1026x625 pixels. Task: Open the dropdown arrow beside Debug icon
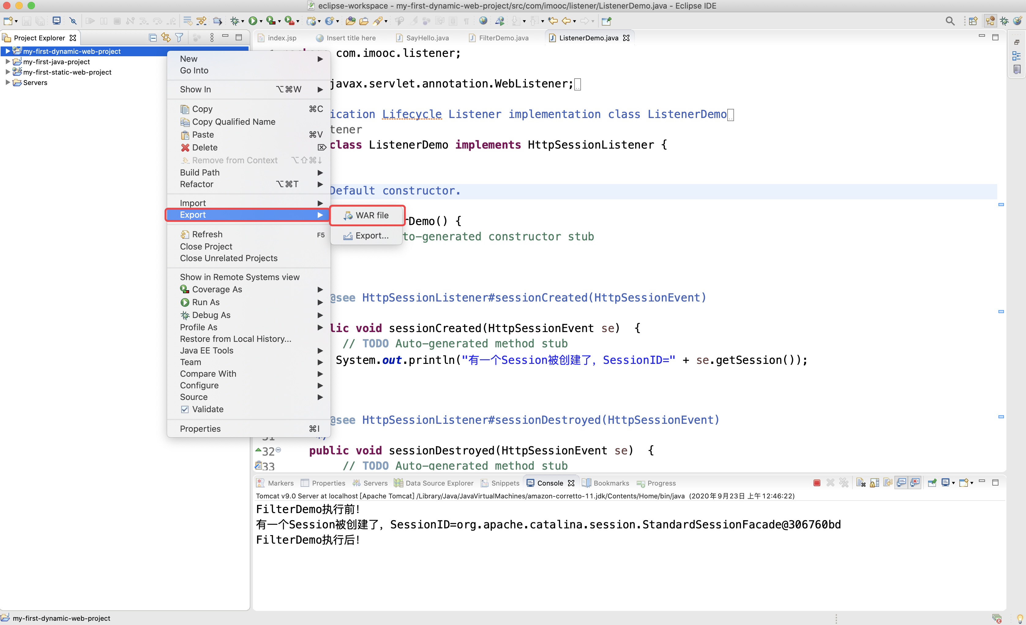243,21
